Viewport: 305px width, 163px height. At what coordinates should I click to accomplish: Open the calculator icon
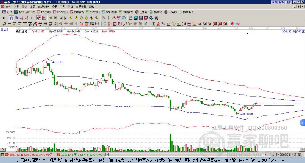136,18
